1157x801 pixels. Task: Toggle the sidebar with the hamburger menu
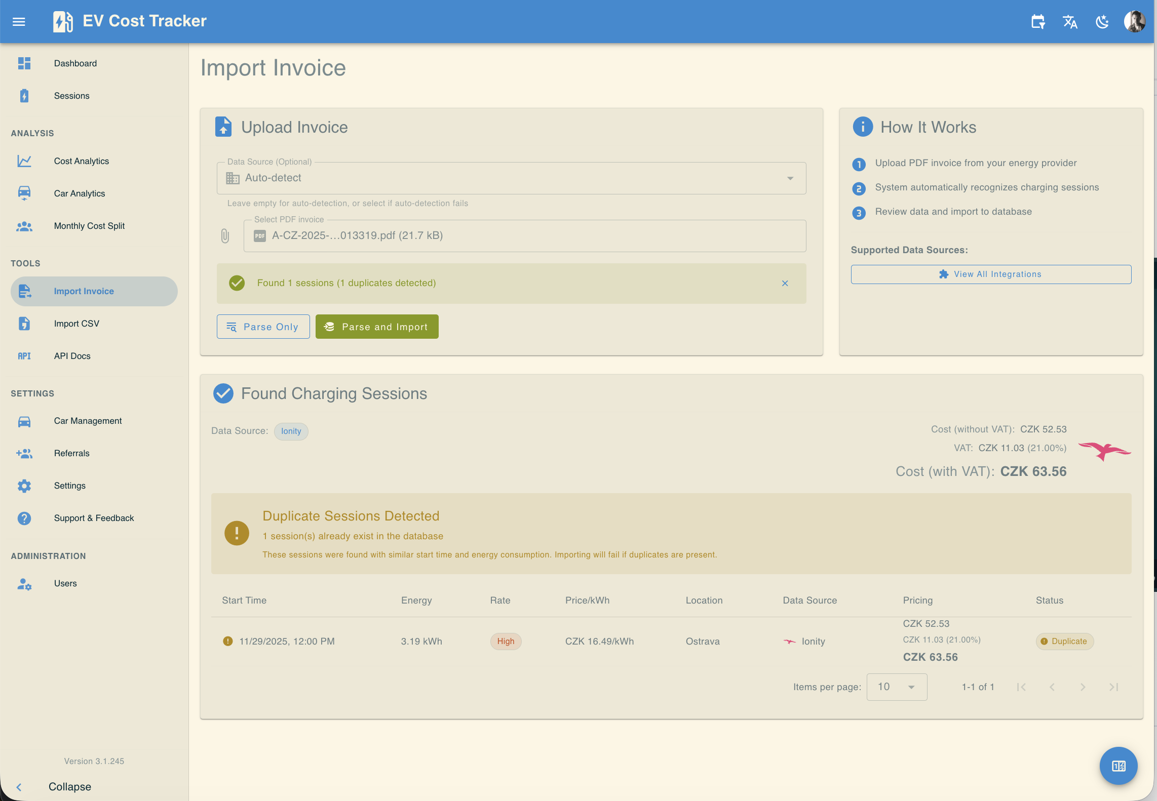(x=19, y=21)
